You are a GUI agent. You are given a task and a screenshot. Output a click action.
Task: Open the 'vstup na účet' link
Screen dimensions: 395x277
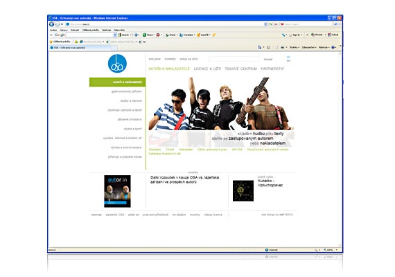tap(188, 59)
